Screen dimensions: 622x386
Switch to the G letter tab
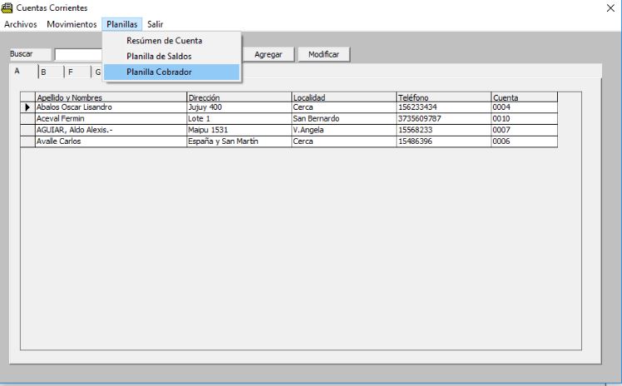tap(97, 72)
